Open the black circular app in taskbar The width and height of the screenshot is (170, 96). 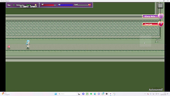click(107, 94)
